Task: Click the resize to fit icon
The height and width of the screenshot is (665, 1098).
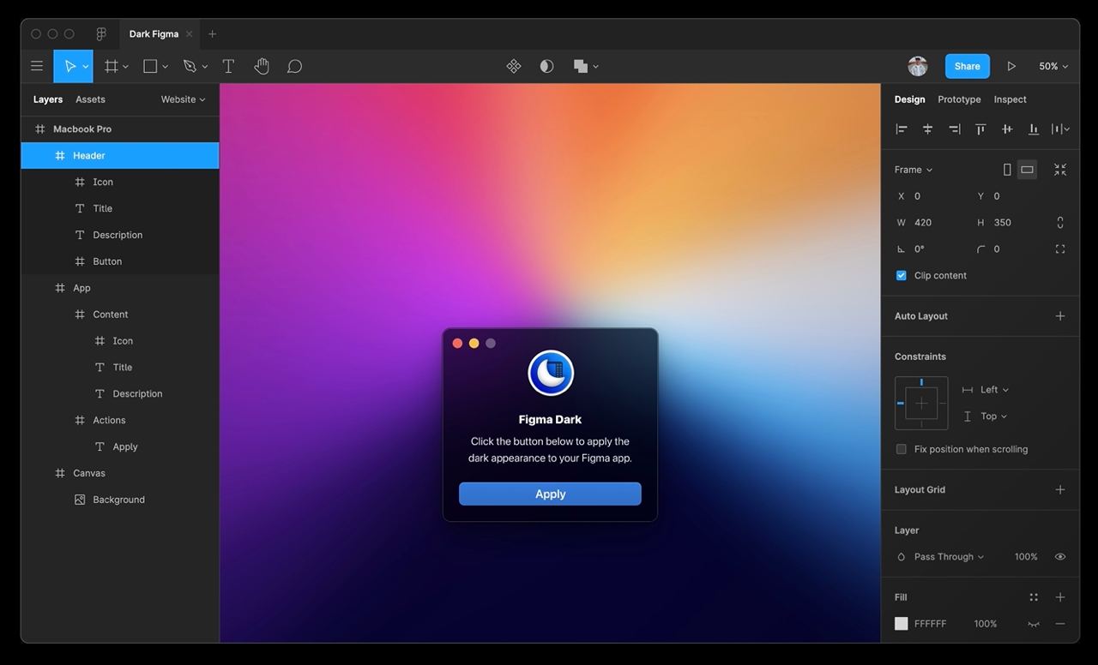Action: tap(1060, 170)
